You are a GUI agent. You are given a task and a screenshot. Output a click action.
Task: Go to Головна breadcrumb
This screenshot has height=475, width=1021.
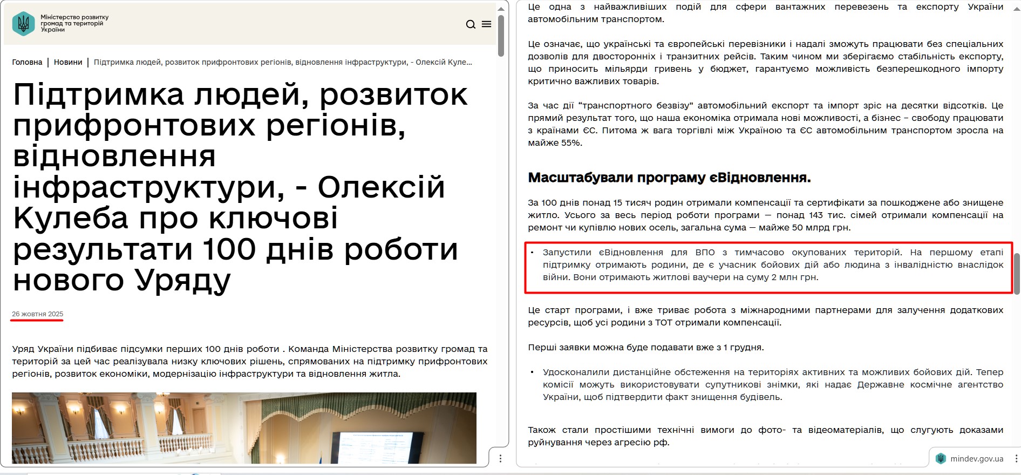pos(27,62)
